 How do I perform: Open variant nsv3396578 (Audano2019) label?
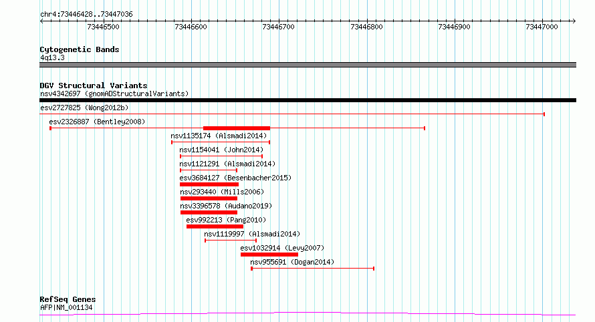click(226, 206)
